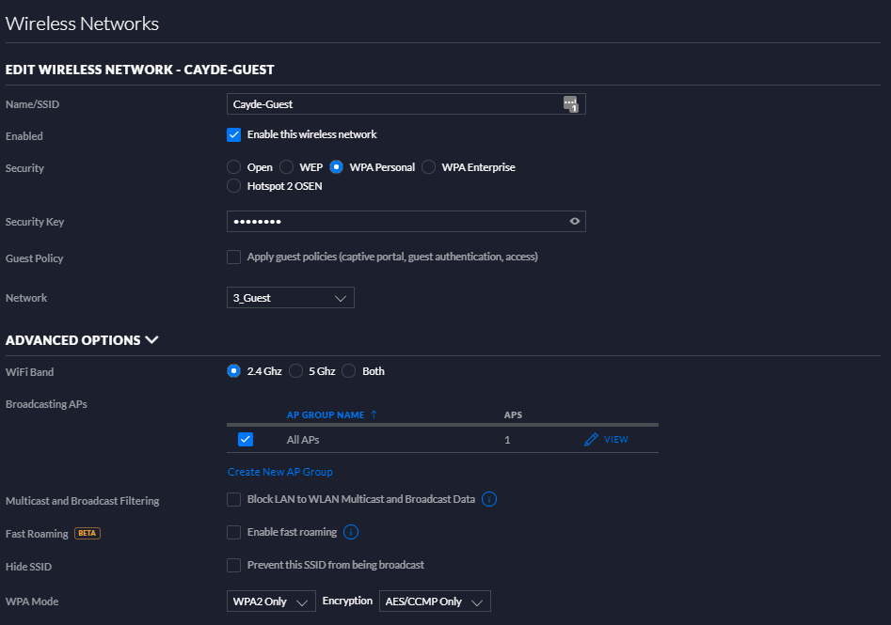Reveal the security key with eye icon
This screenshot has height=625, width=891.
pyautogui.click(x=575, y=222)
